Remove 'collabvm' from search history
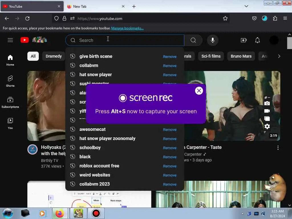This screenshot has height=219, width=292. click(x=170, y=66)
